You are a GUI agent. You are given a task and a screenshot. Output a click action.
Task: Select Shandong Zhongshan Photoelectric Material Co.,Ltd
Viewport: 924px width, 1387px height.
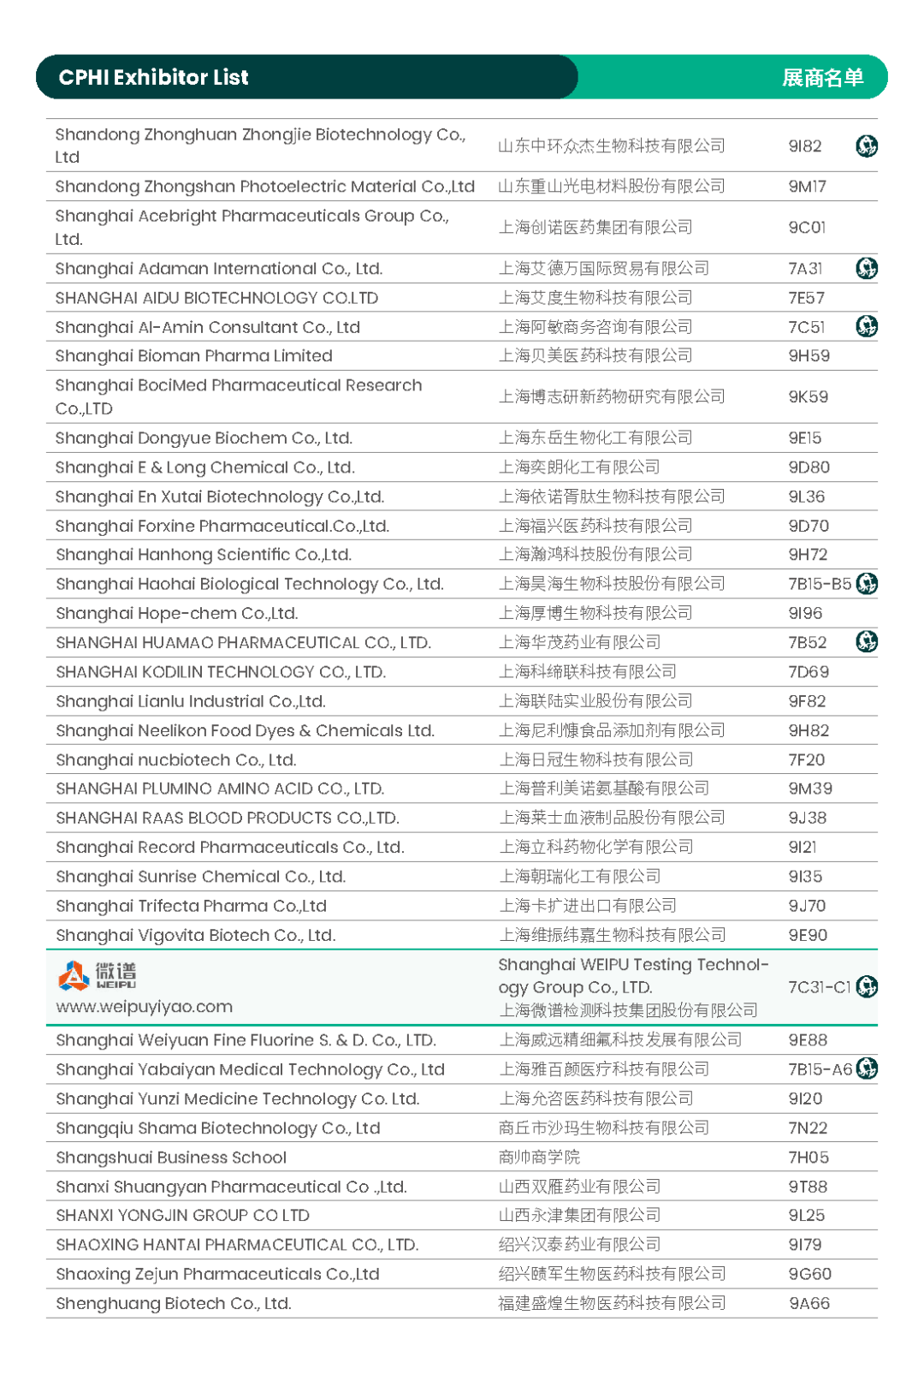264,187
